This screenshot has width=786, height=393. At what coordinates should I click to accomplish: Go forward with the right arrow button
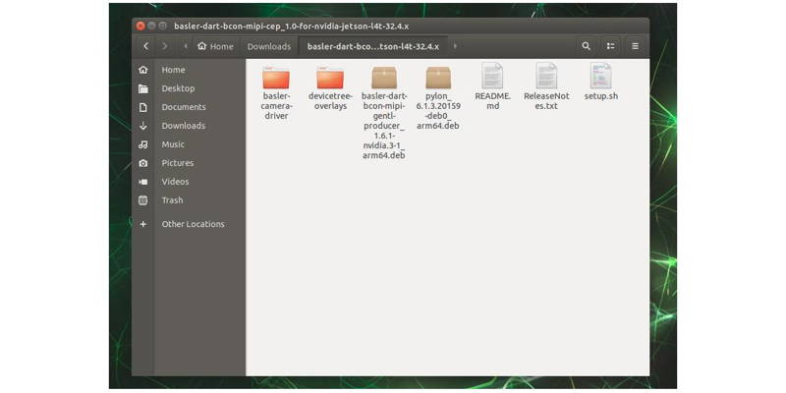tap(164, 46)
